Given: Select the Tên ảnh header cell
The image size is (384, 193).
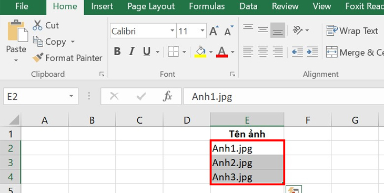Looking at the screenshot, I should 247,134.
